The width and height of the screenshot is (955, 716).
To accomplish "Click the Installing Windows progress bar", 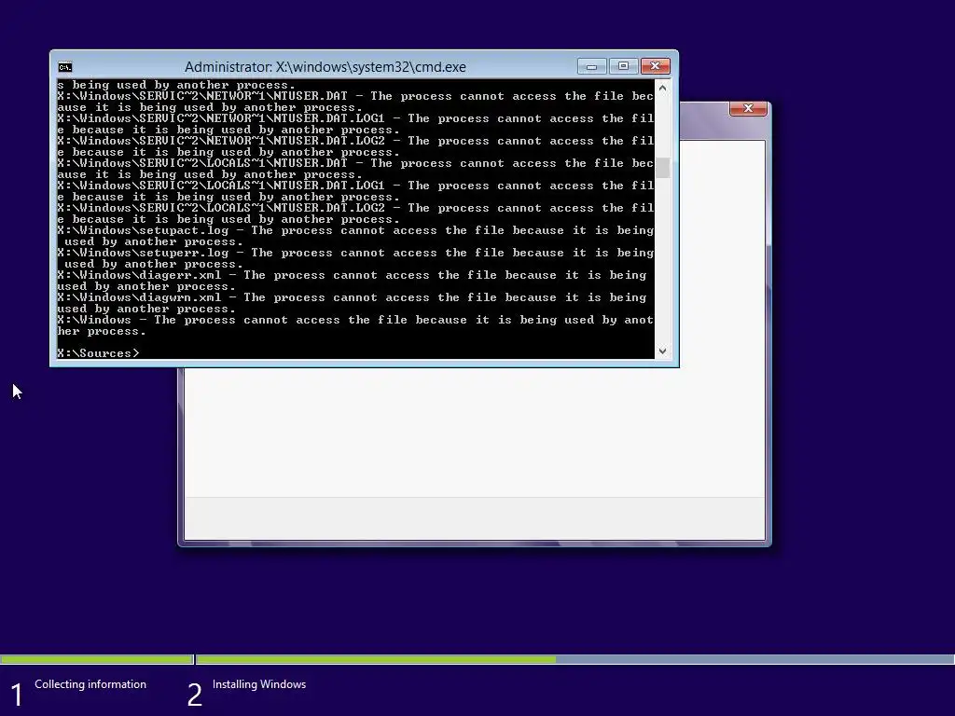I will [574, 659].
